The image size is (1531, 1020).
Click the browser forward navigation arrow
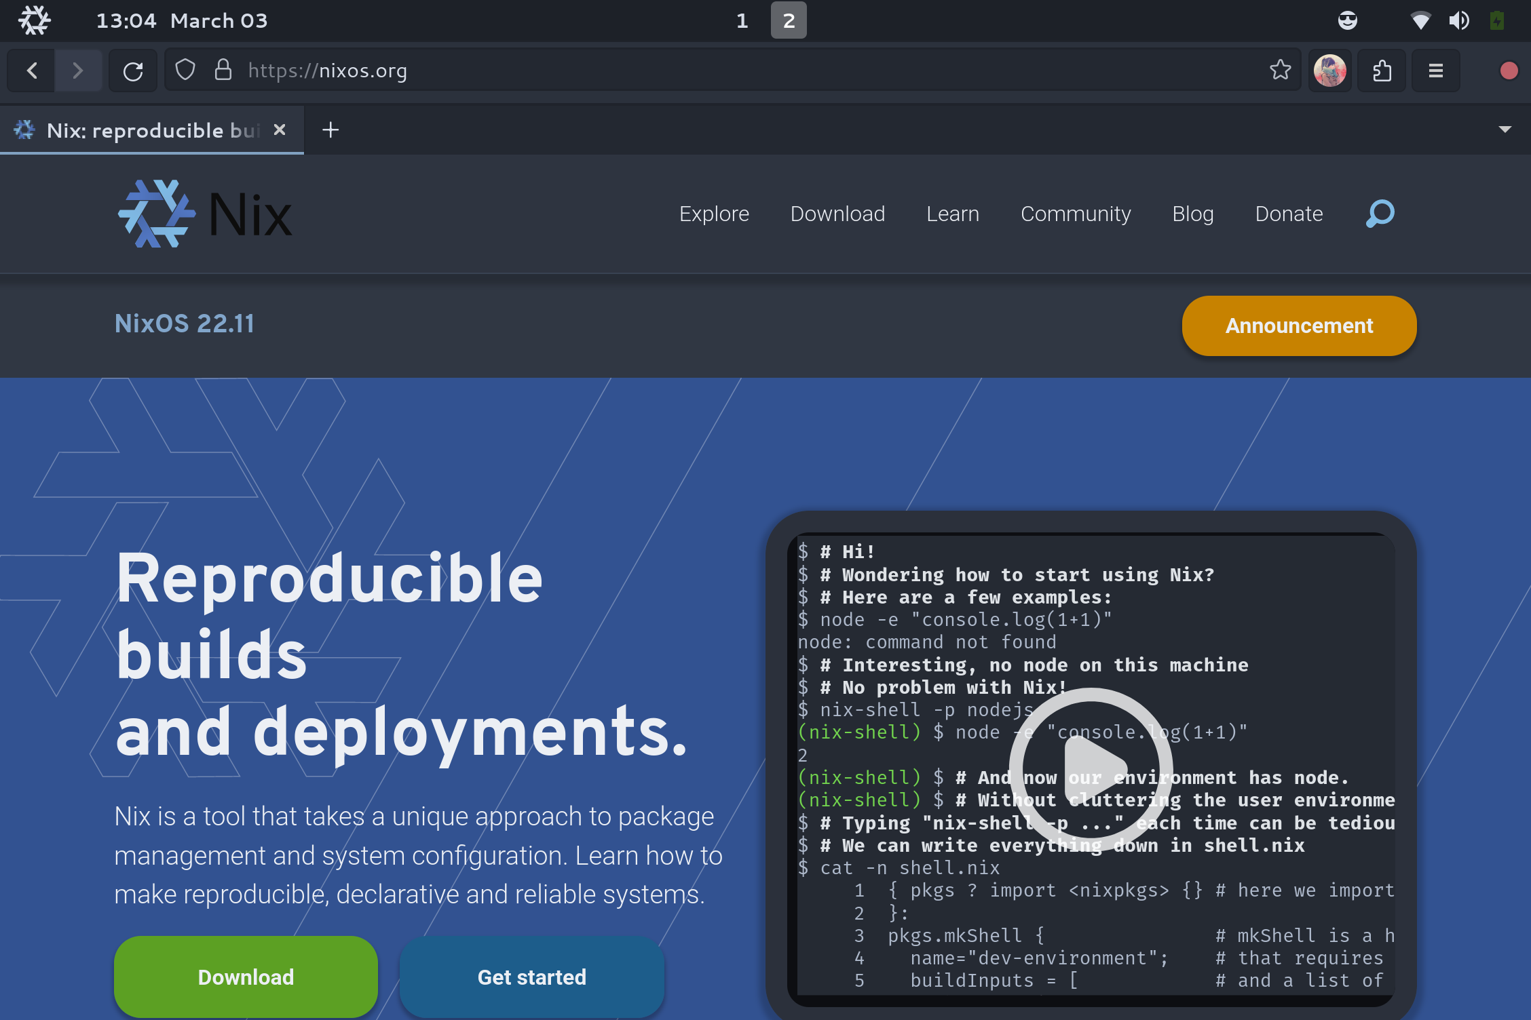click(77, 71)
